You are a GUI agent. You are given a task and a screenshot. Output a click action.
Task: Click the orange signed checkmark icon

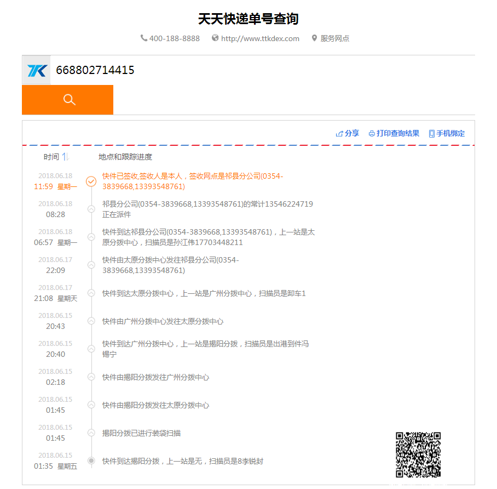91,181
